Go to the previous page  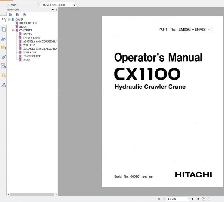point(164,199)
